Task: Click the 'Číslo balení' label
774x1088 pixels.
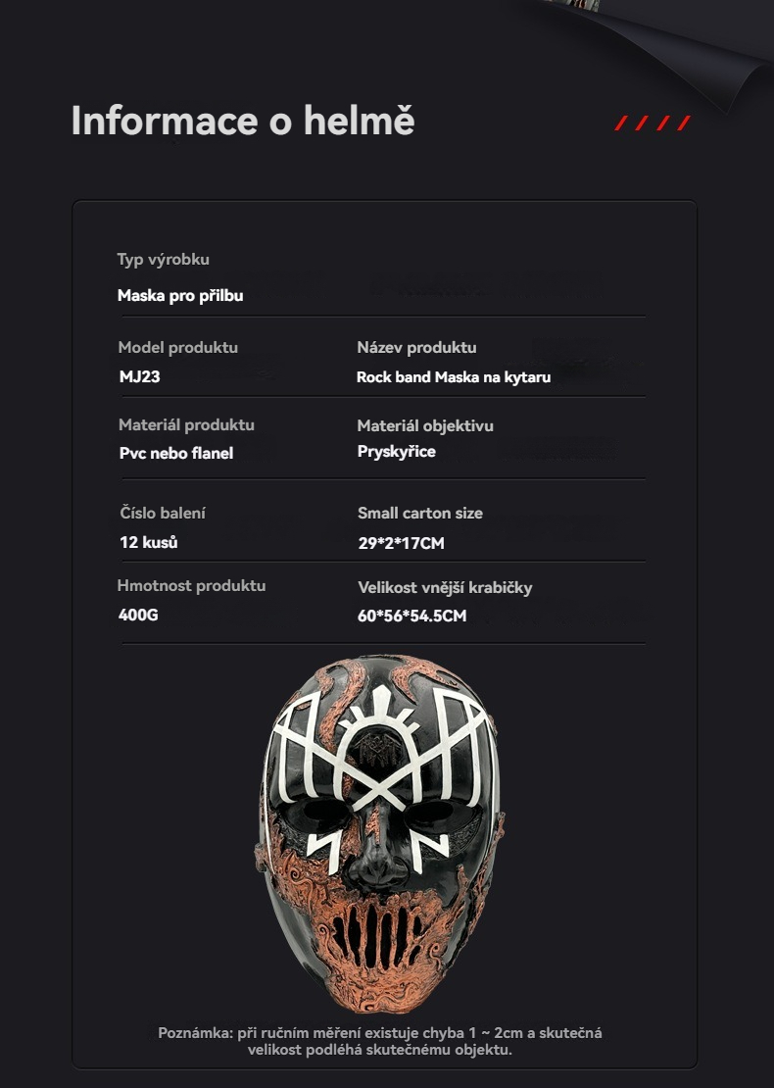Action: [163, 513]
